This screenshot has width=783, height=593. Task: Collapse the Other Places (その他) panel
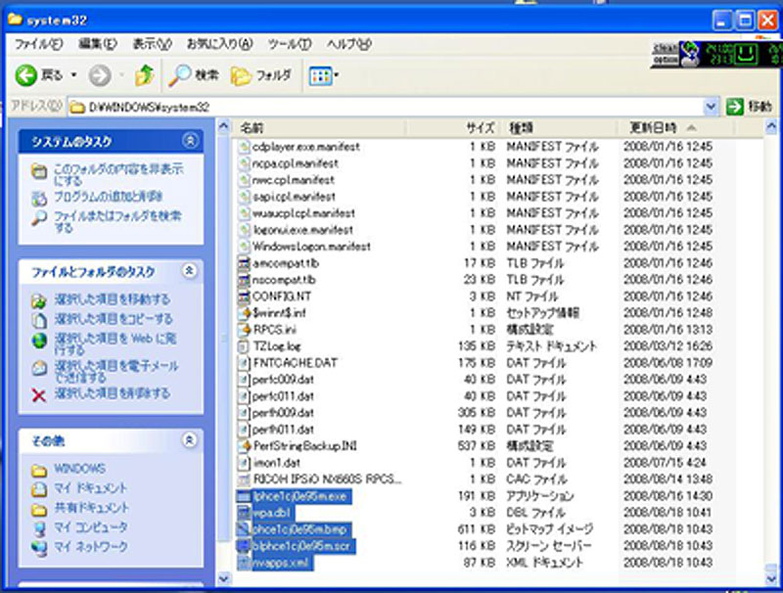pos(190,440)
